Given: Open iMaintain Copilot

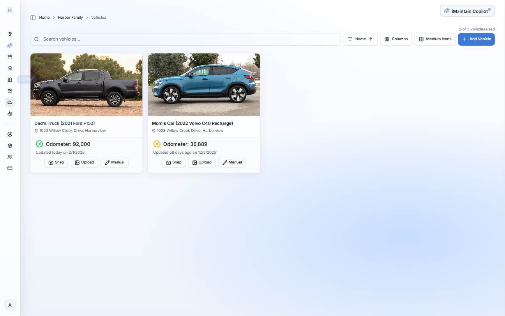Looking at the screenshot, I should (x=467, y=11).
